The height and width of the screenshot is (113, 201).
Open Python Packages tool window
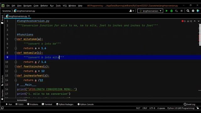coord(65,104)
